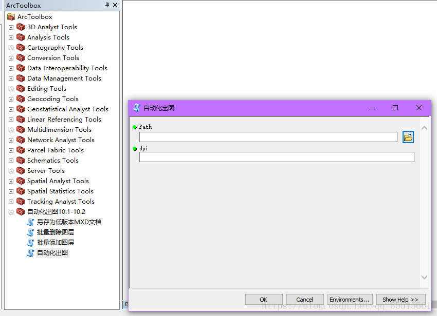Click the Network Analyst Tools toolbox icon
The image size is (437, 316).
point(21,140)
